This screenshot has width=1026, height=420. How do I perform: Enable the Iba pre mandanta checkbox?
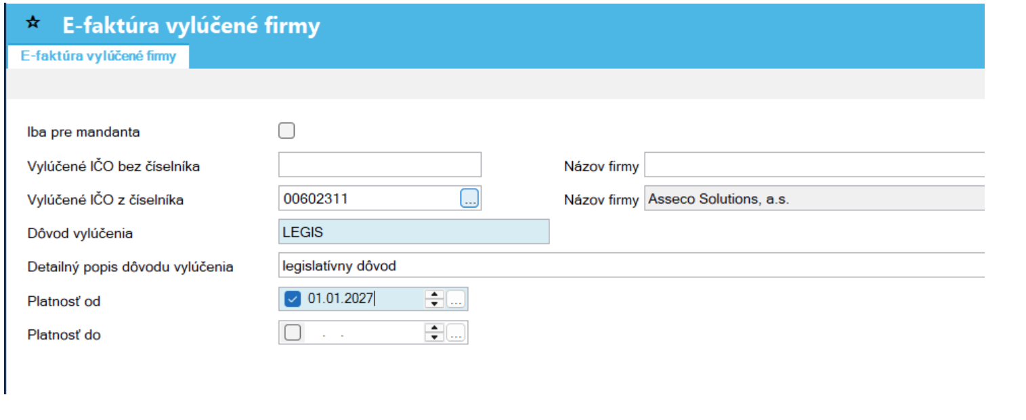coord(286,131)
